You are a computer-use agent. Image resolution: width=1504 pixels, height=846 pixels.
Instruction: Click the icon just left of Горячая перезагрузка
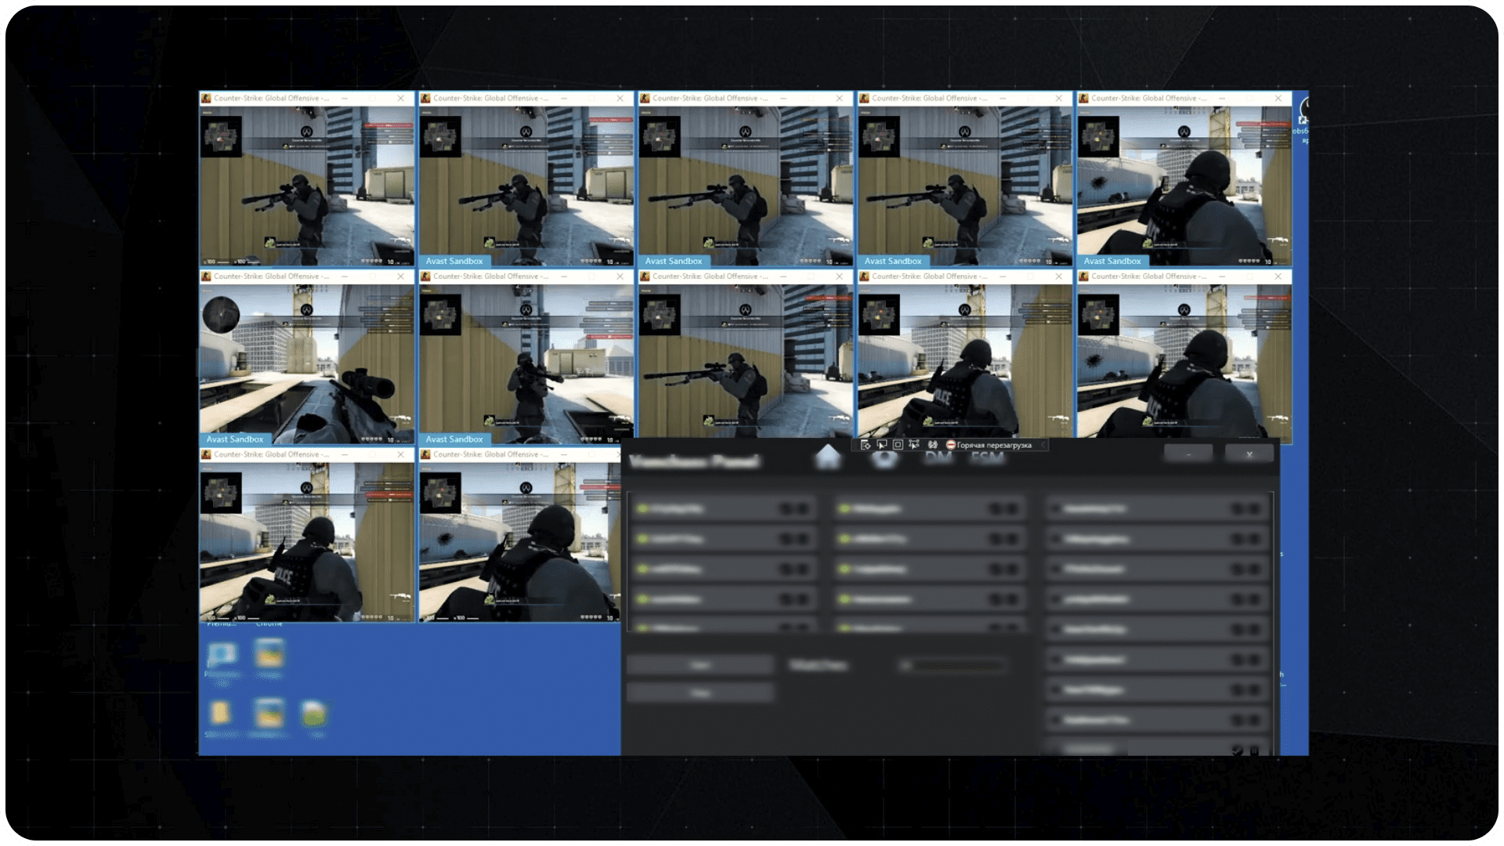(932, 445)
